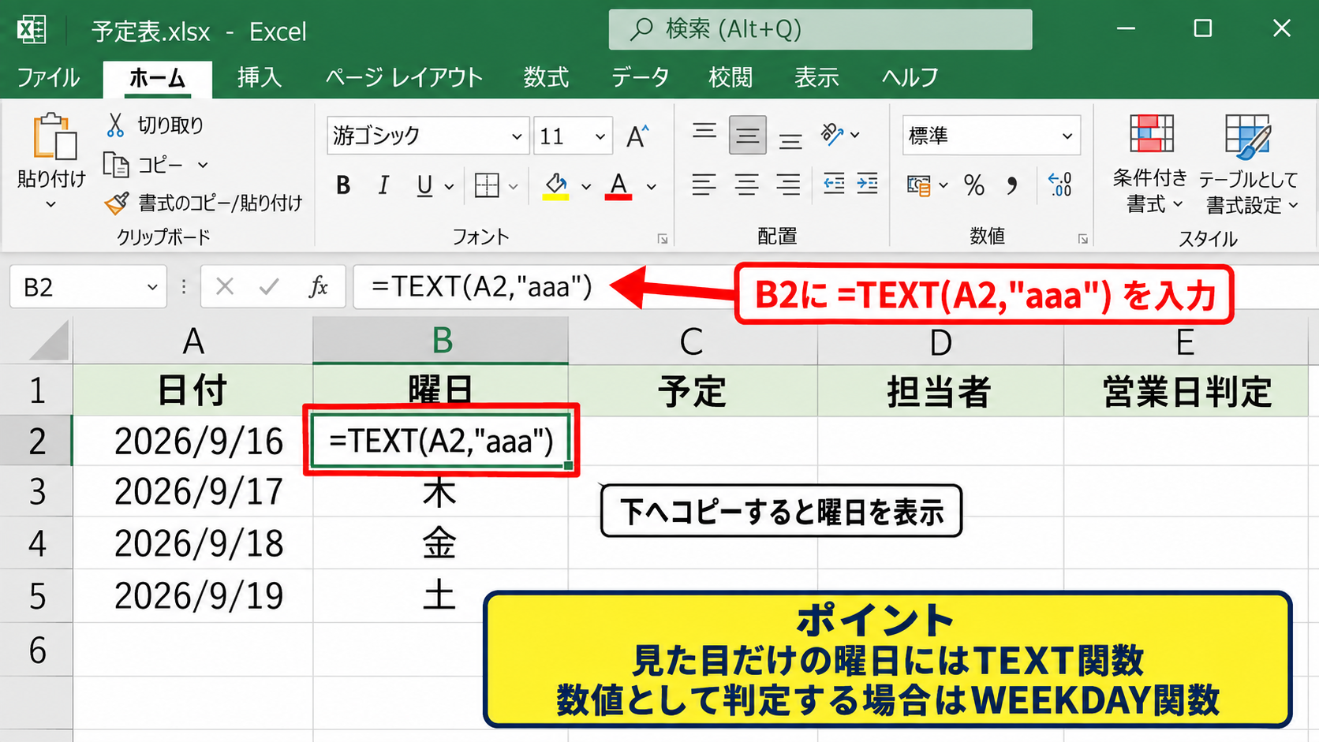Switch to the データ ribbon tab

[x=640, y=77]
